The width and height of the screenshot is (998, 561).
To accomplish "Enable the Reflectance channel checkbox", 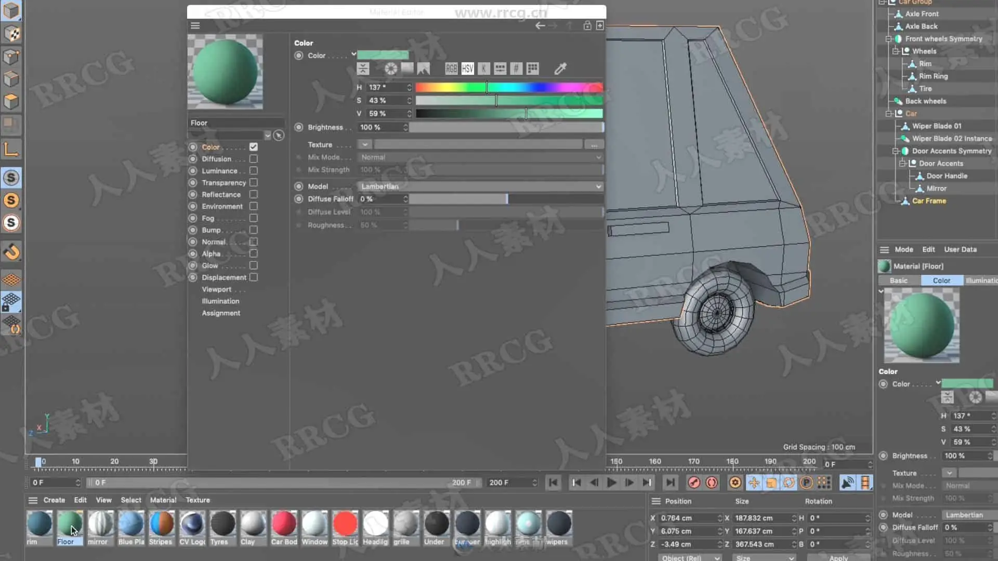I will click(x=253, y=194).
